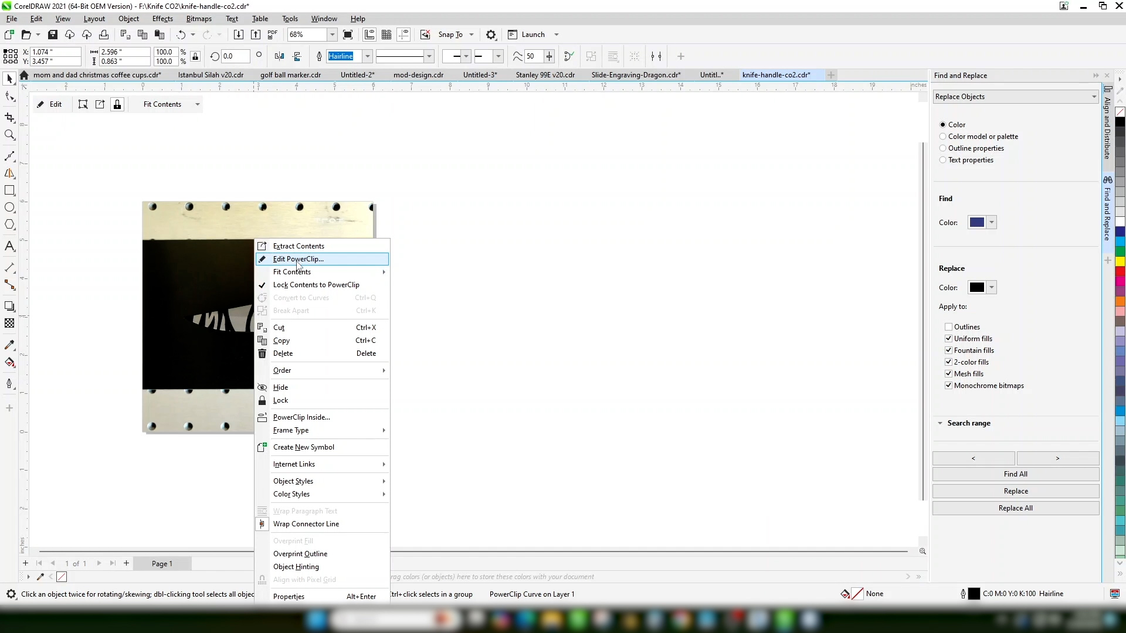Select the Text tool in toolbox
The height and width of the screenshot is (633, 1126).
[x=9, y=246]
